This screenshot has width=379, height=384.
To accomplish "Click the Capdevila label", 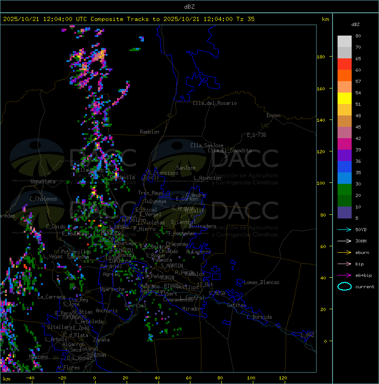I will point(123,177).
